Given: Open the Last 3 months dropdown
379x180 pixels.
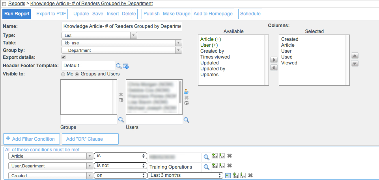Looking at the screenshot, I should [x=185, y=175].
